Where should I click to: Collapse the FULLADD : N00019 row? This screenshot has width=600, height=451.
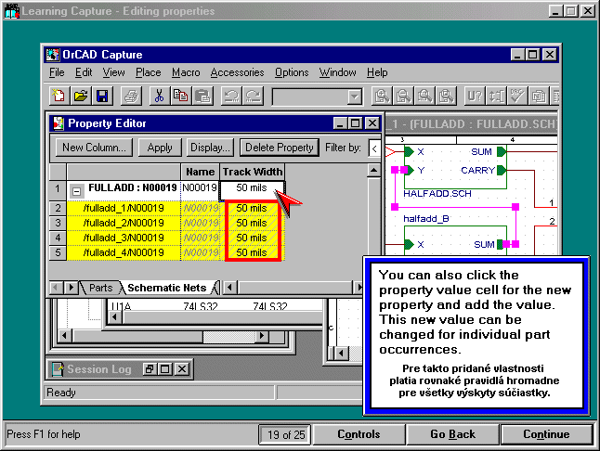point(78,189)
